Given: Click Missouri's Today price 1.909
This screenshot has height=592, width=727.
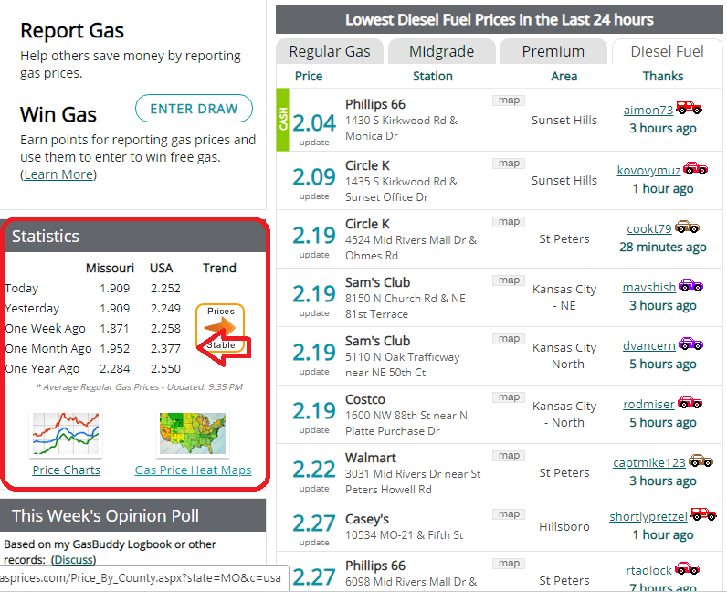Looking at the screenshot, I should 114,288.
